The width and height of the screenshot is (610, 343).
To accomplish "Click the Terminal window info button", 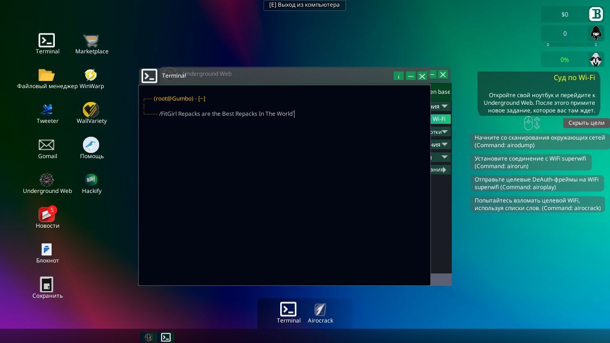I will (398, 76).
